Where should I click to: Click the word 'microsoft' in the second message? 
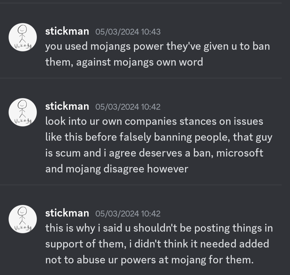click(240, 153)
